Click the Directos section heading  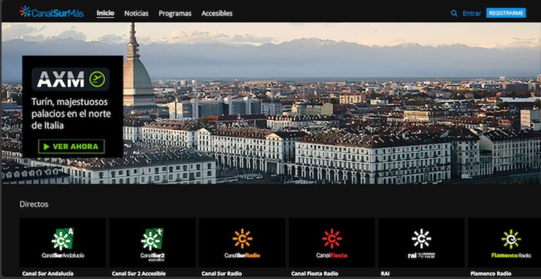click(x=34, y=204)
